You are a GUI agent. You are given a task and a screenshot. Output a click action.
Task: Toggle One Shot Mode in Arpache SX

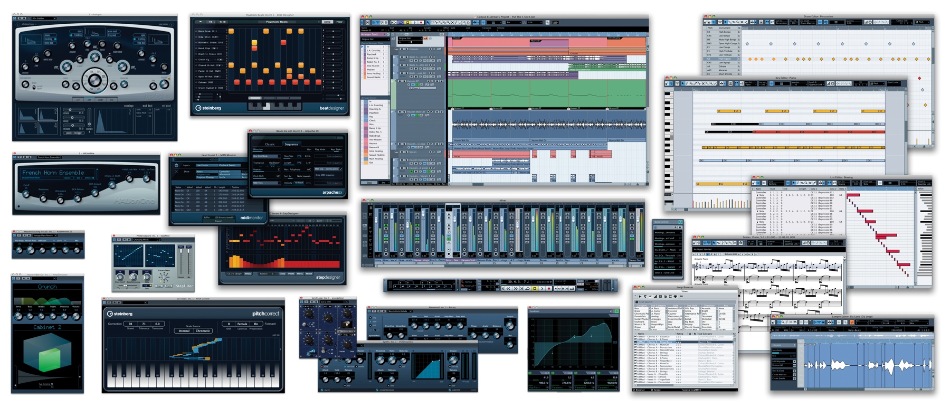(267, 156)
